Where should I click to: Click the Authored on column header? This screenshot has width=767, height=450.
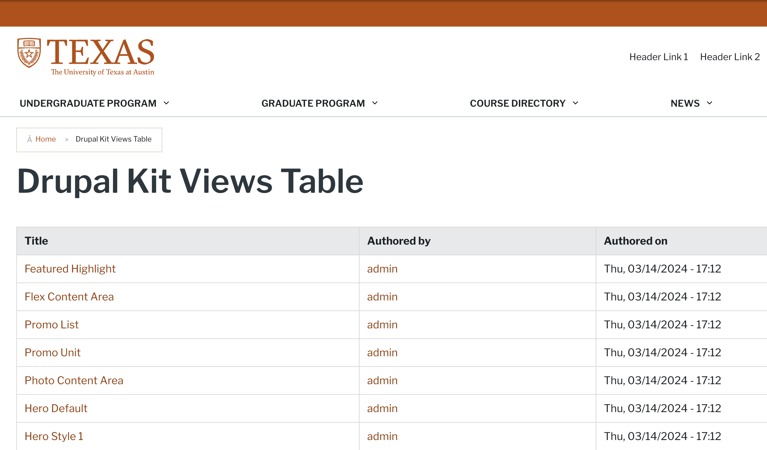(x=636, y=241)
